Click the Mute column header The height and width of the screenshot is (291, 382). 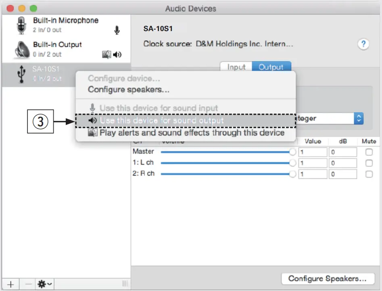[x=369, y=141]
